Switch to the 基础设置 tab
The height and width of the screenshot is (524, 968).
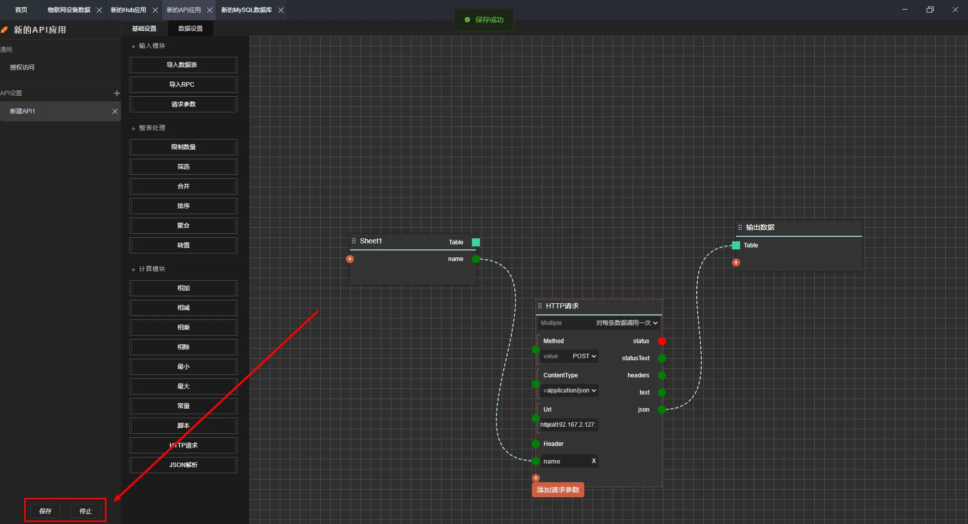click(x=144, y=29)
